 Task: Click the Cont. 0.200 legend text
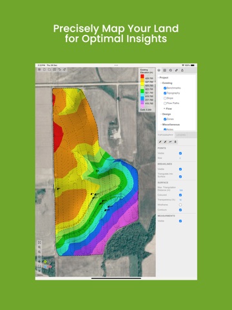146,110
